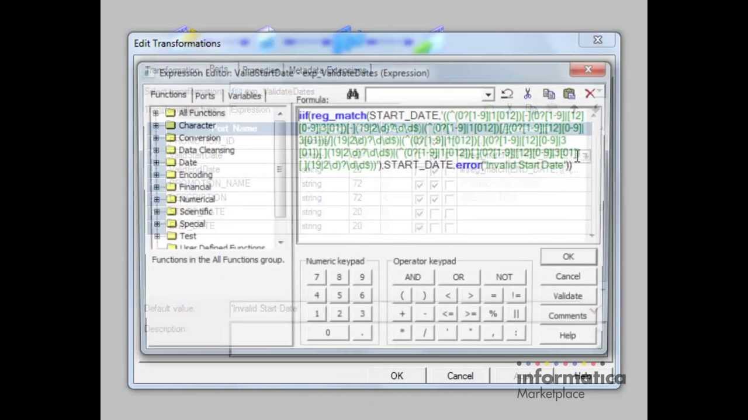Insert the greater-than-or-equal operator

470,314
